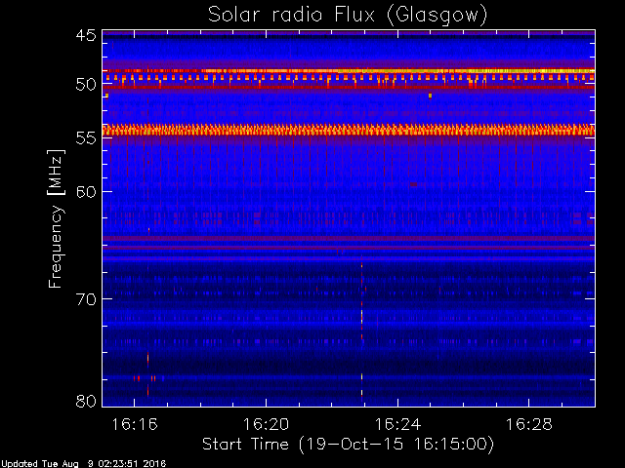Image resolution: width=625 pixels, height=468 pixels.
Task: Click the "Updated Tue Aug 9 02:23:51 2016" timestamp
Action: 83,464
